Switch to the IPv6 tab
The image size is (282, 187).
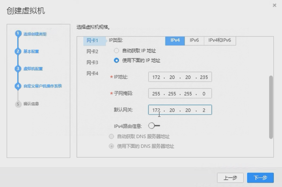point(194,40)
